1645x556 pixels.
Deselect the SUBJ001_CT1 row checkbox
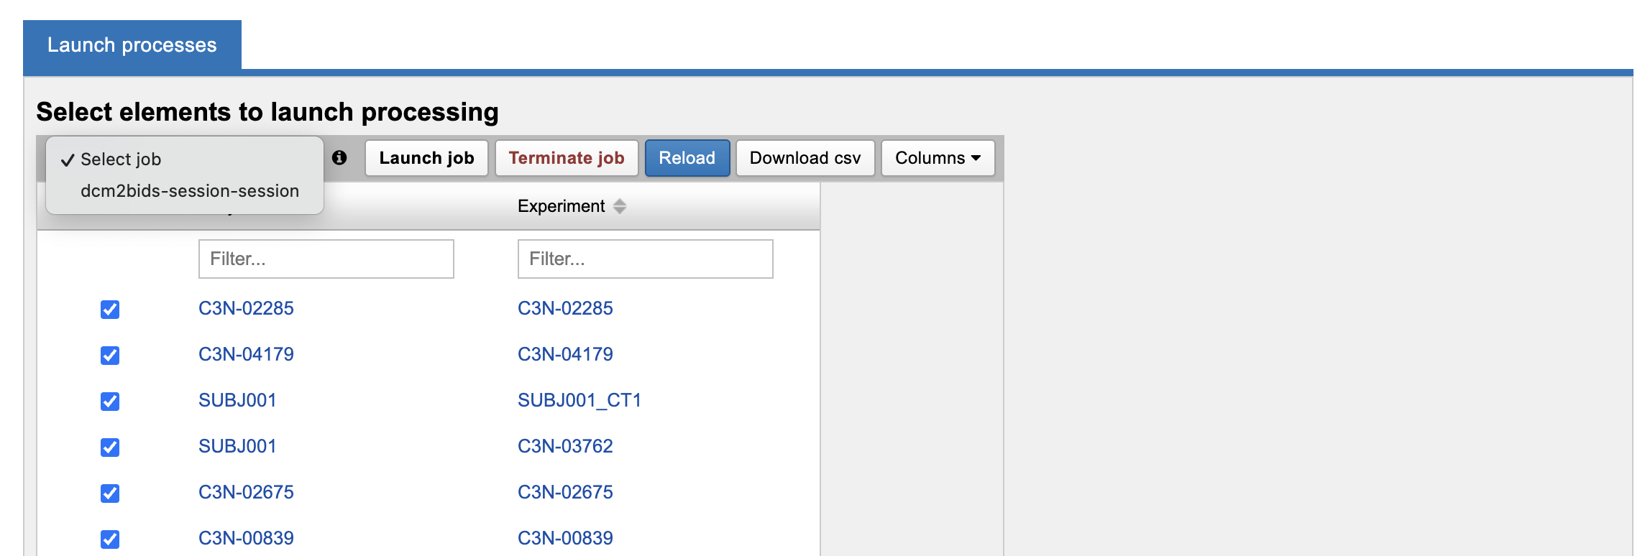click(x=110, y=402)
